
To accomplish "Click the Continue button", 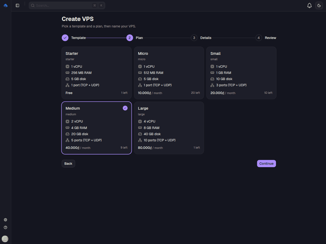I will (266, 164).
